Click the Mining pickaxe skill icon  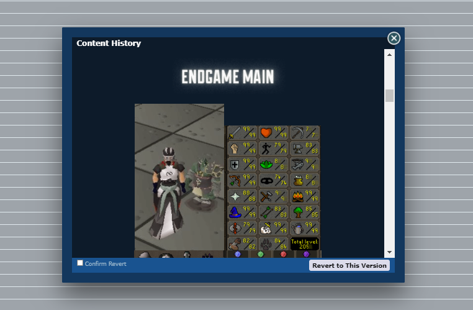click(297, 132)
